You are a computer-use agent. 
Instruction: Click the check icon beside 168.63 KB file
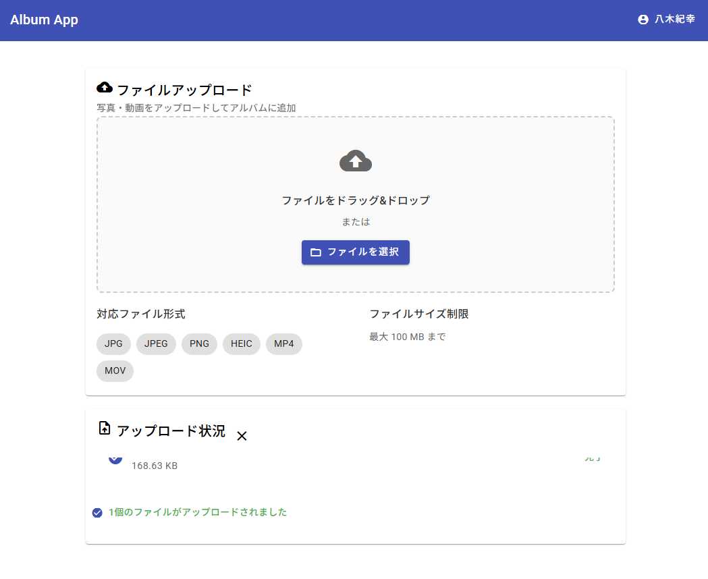[x=115, y=459]
